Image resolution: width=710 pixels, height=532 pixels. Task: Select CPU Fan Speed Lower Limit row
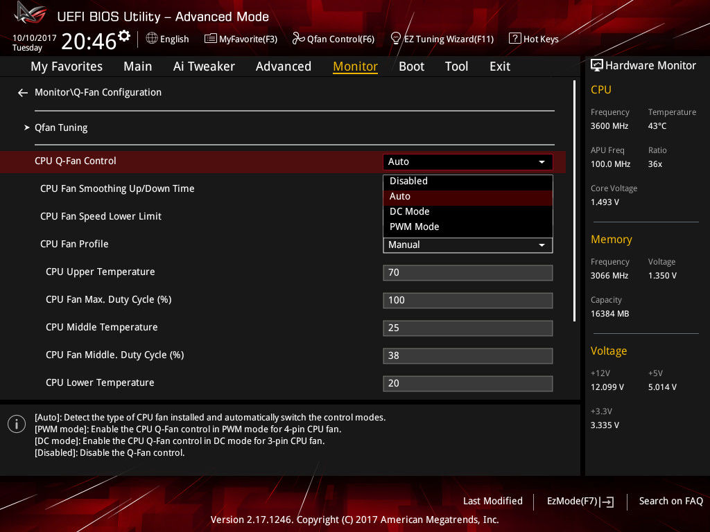point(101,217)
